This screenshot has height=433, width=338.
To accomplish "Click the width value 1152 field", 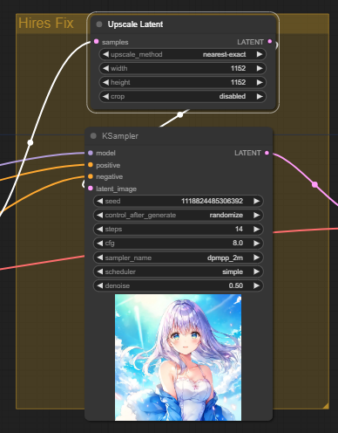I will pyautogui.click(x=183, y=68).
